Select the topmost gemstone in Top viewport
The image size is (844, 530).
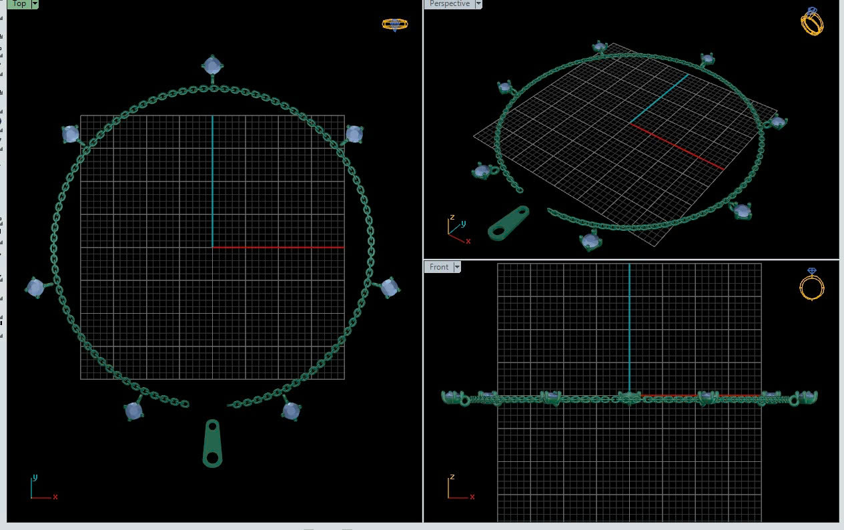tap(212, 65)
